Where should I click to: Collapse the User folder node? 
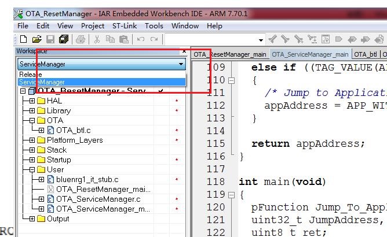[x=32, y=170]
